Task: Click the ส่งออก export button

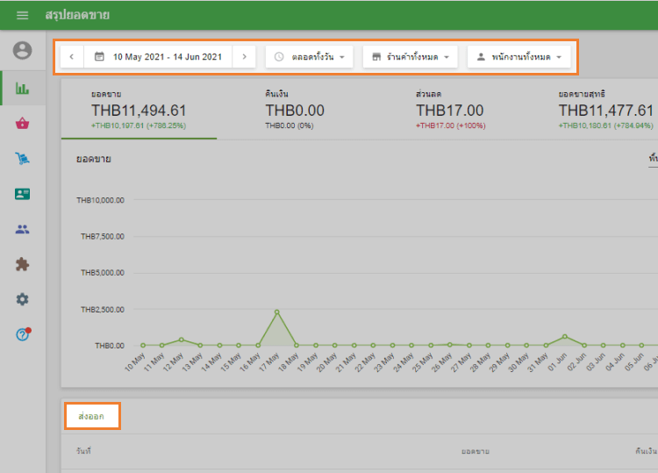Action: 92,417
